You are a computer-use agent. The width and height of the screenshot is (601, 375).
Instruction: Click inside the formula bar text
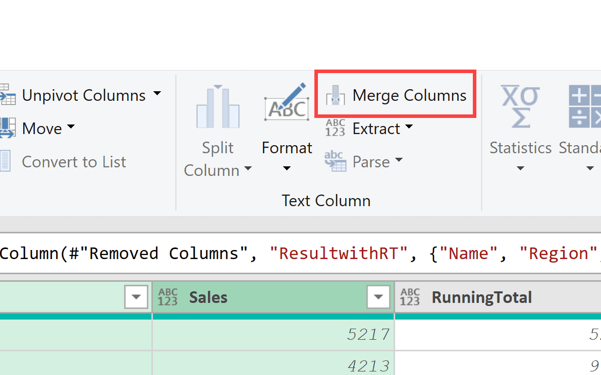coord(301,254)
